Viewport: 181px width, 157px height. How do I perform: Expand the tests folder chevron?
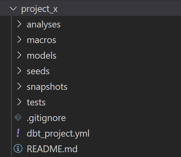coord(19,102)
